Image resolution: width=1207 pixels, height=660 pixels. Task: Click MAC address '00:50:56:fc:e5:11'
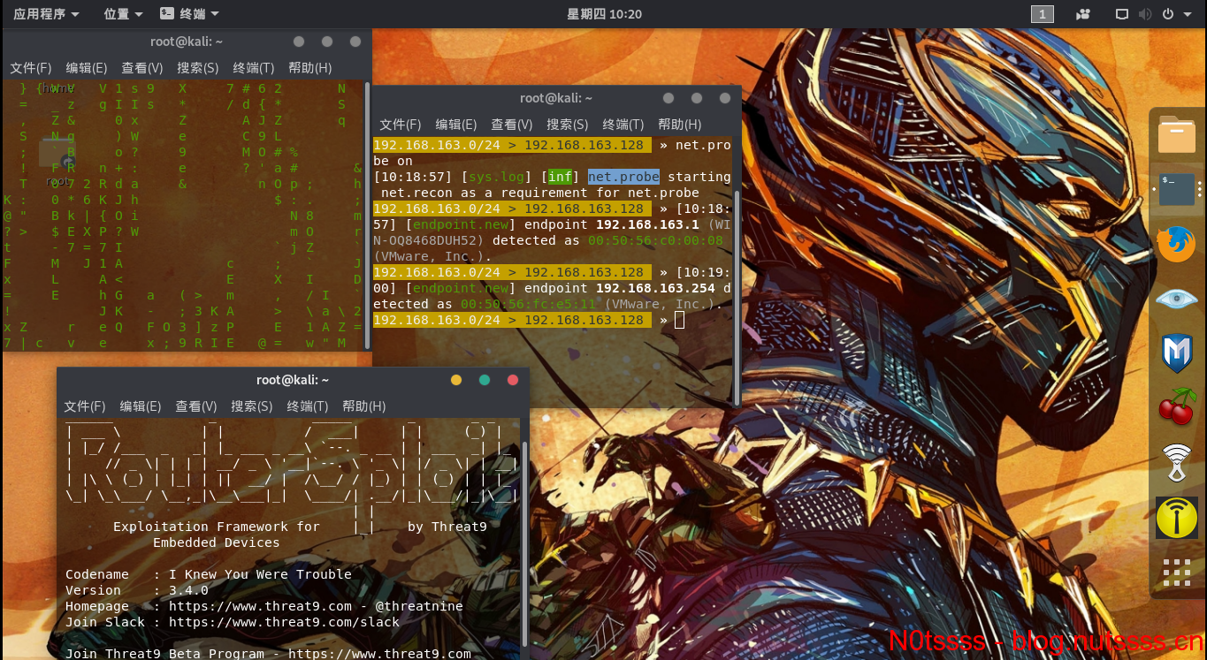pyautogui.click(x=528, y=304)
